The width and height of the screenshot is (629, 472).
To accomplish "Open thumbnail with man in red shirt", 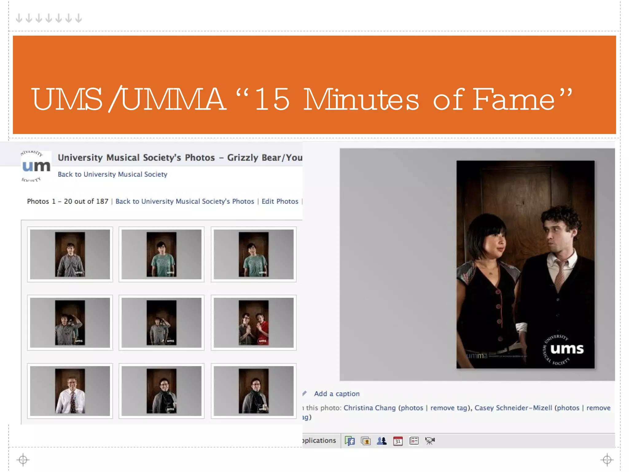I will point(253,323).
